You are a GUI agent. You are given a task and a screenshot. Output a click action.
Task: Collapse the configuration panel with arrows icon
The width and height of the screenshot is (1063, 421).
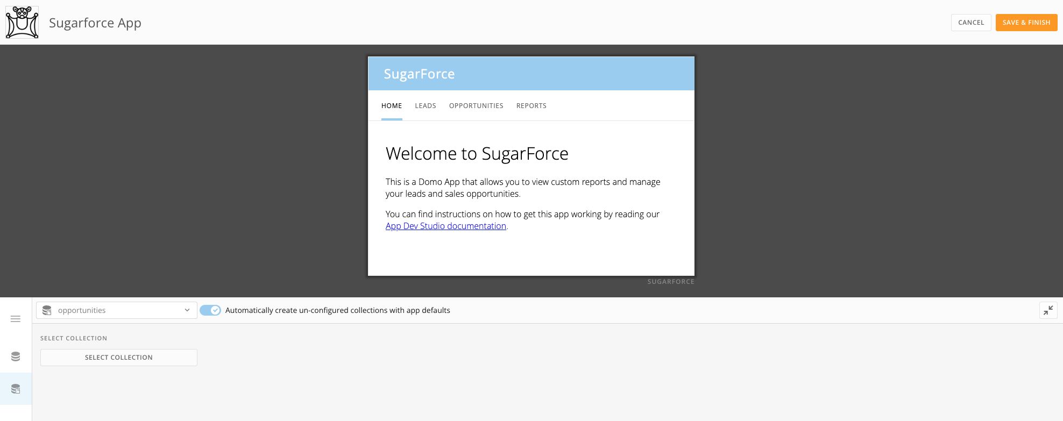[x=1048, y=310]
